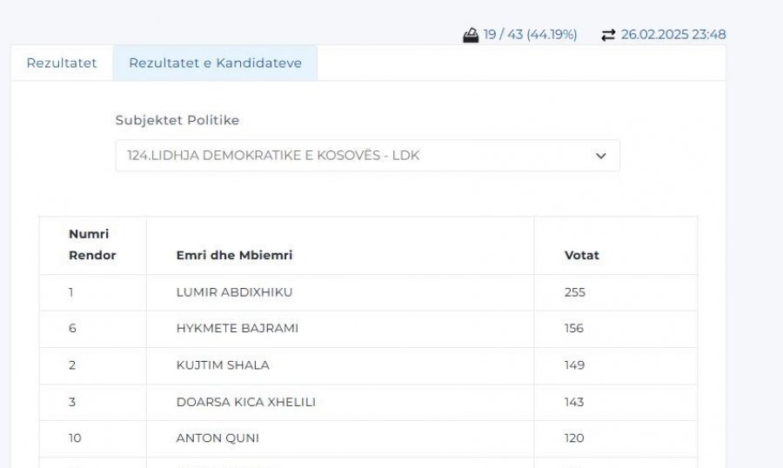Click the refresh arrows icon beside the timestamp
The height and width of the screenshot is (468, 783).
pos(608,35)
